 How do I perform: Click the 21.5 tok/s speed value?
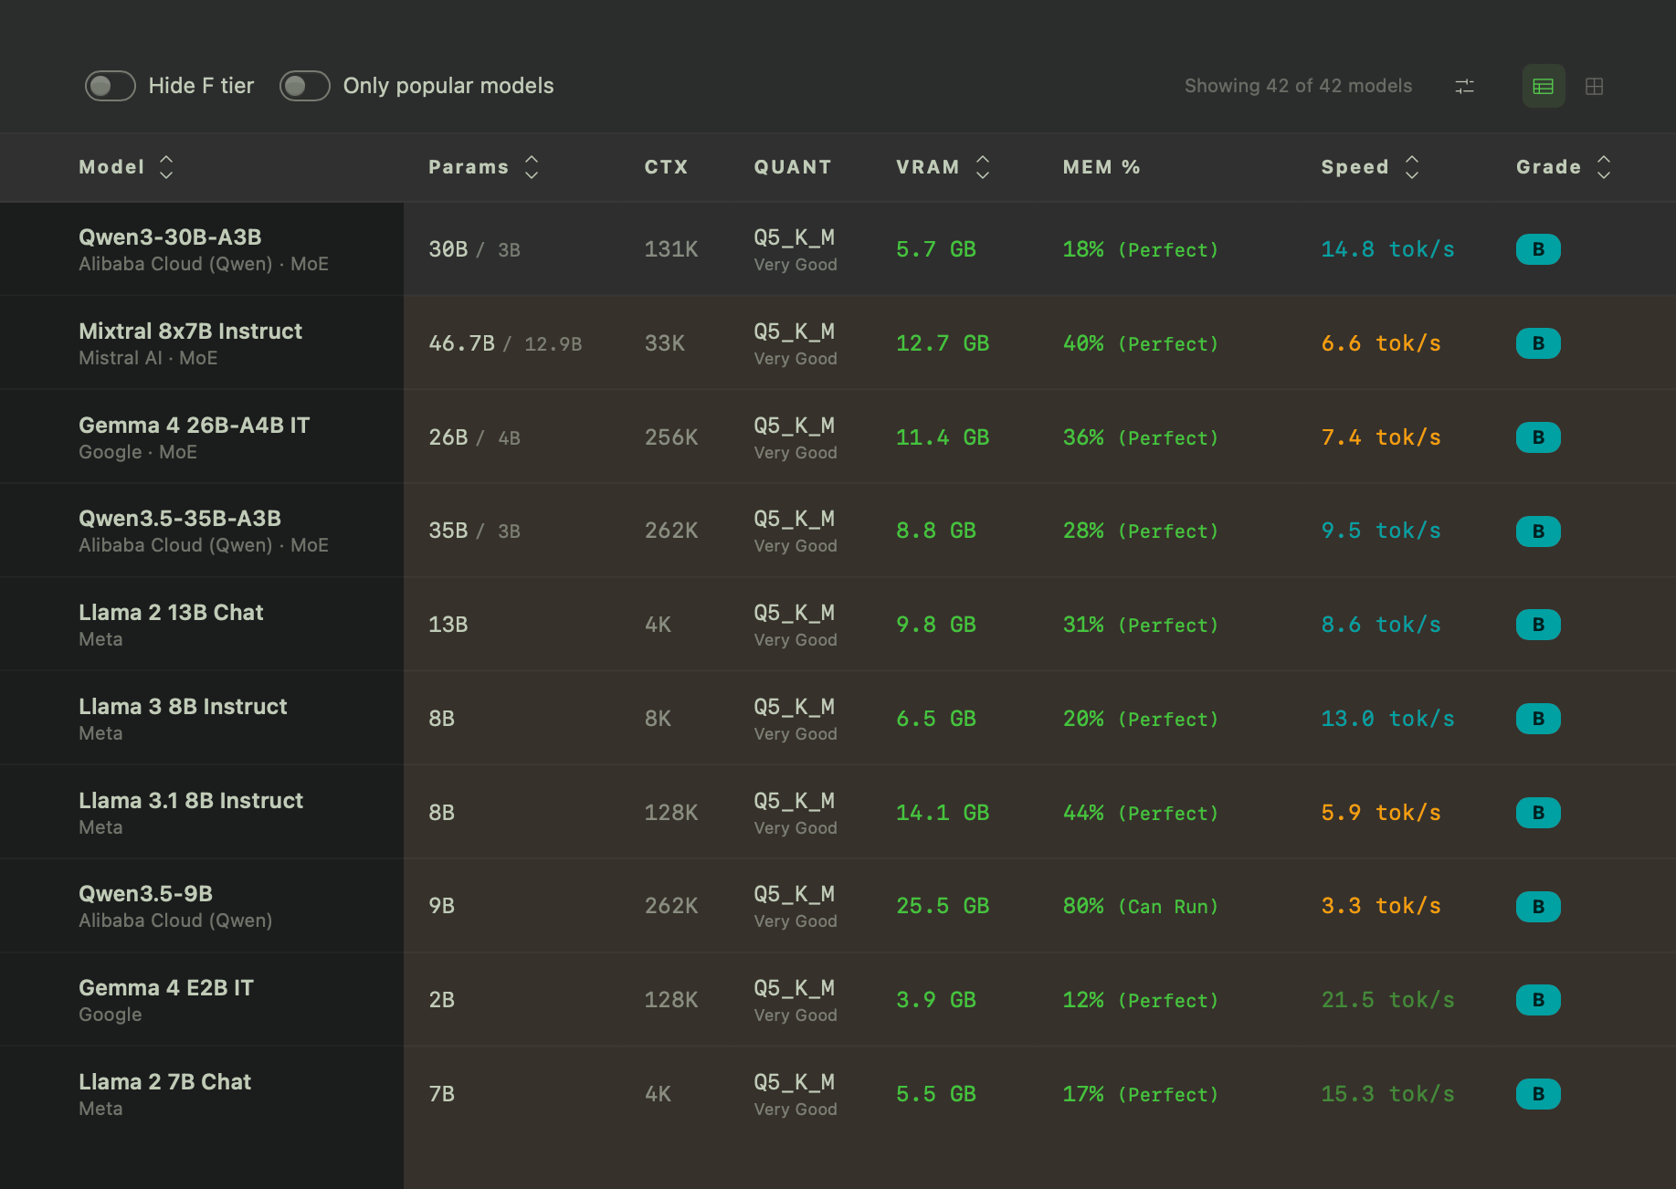[x=1387, y=1000]
